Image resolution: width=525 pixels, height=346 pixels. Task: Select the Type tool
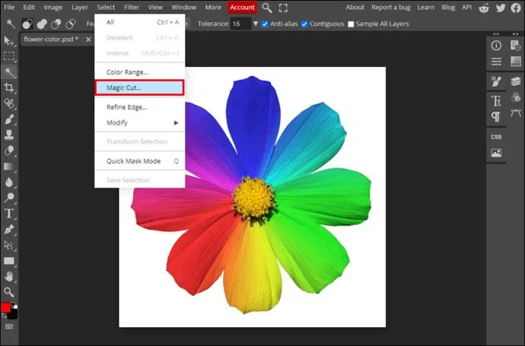click(x=9, y=214)
